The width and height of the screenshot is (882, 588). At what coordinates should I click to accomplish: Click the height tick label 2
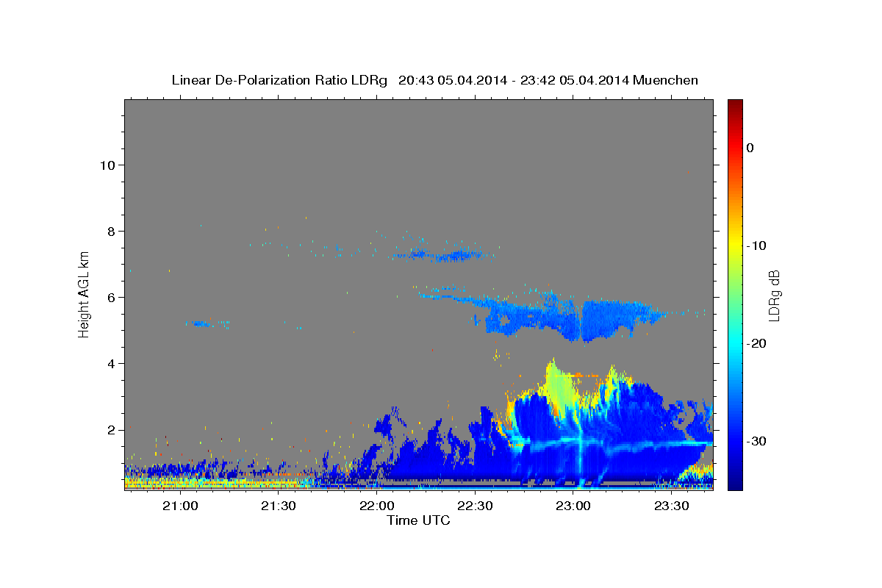[x=110, y=430]
